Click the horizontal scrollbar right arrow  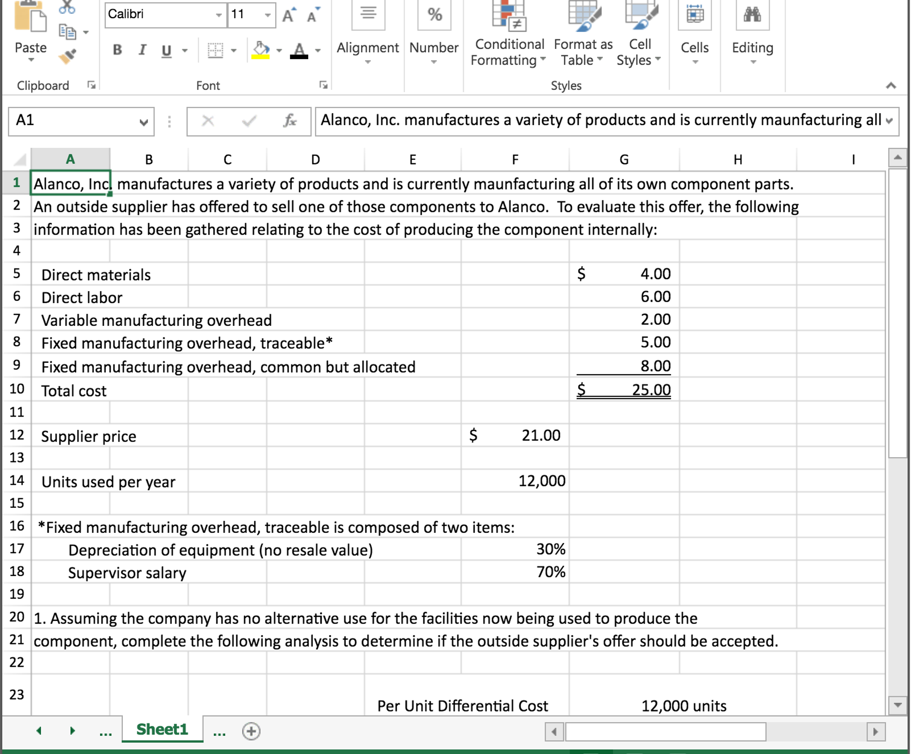[875, 732]
